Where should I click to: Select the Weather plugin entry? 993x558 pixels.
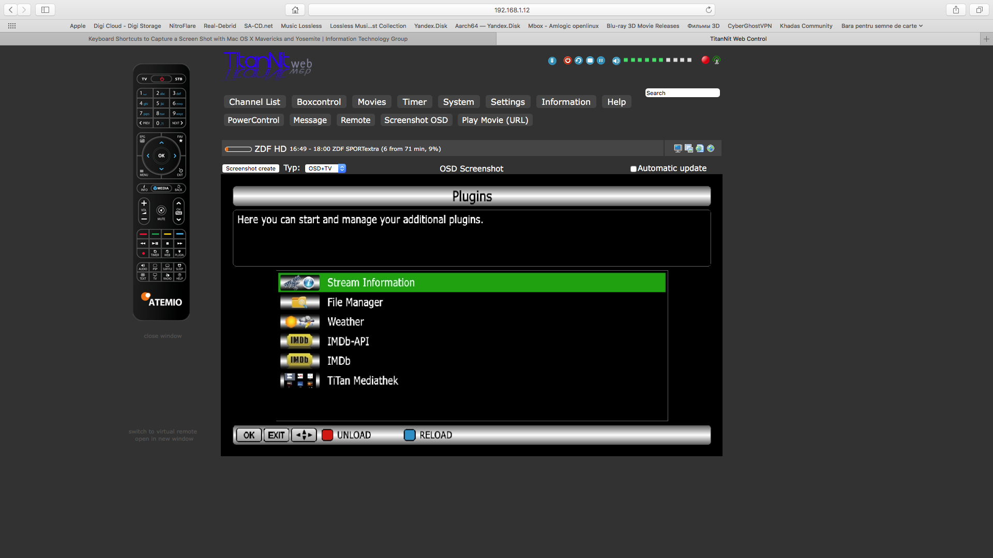pyautogui.click(x=345, y=322)
